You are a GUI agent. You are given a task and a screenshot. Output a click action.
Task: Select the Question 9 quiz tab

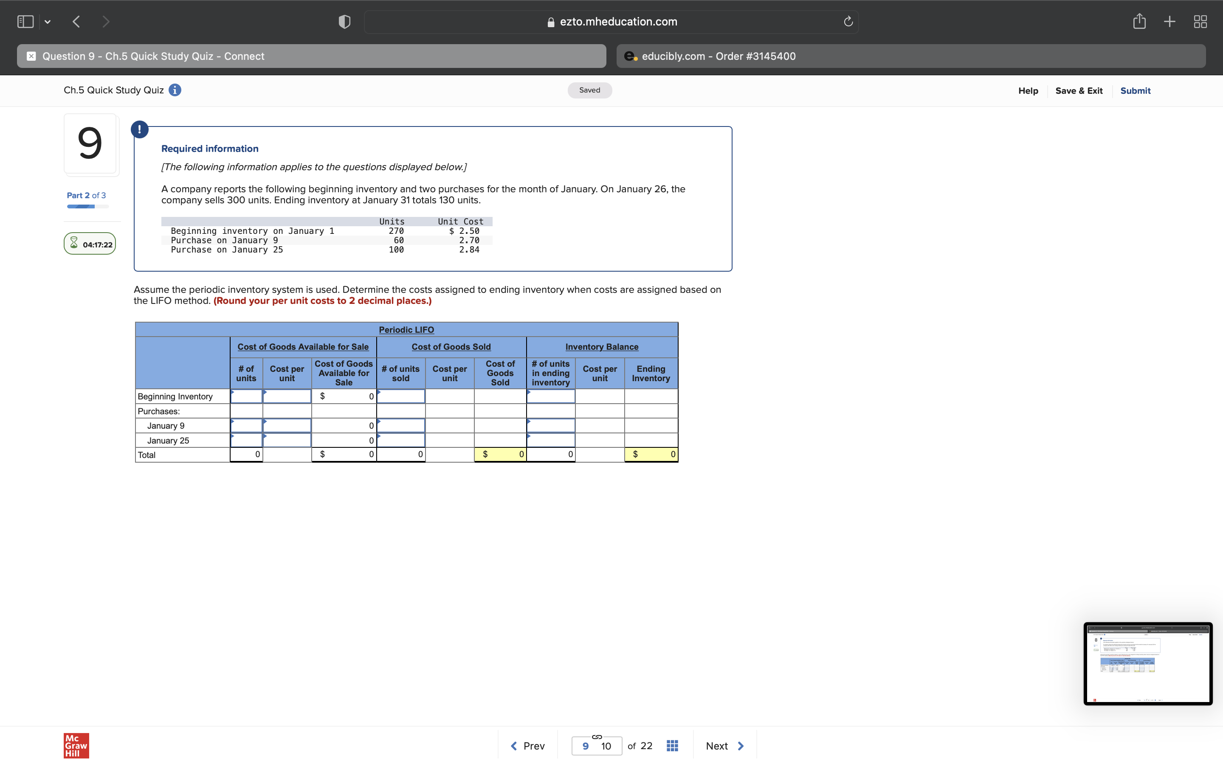coord(311,56)
